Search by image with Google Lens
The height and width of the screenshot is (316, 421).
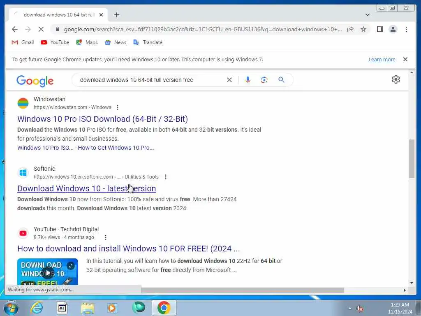(x=264, y=80)
